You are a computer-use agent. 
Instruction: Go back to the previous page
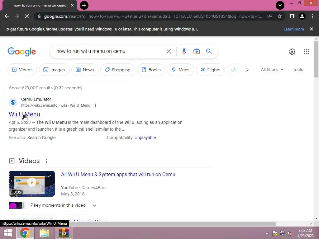pyautogui.click(x=7, y=16)
